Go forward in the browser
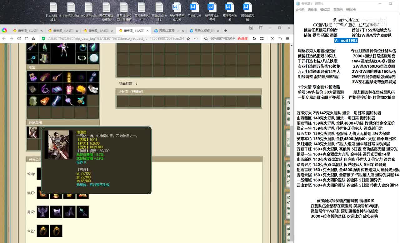400x243 pixels. (12, 38)
